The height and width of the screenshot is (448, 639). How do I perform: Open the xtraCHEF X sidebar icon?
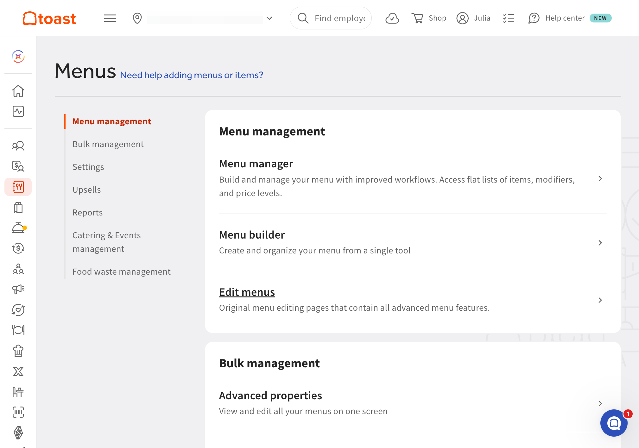pos(18,371)
